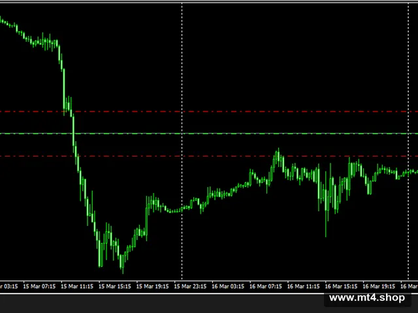Click the "15 Mar 11:15" time label

coord(77,286)
